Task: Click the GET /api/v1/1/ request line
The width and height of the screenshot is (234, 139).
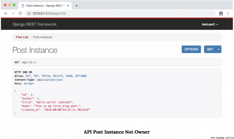Action: (x=26, y=62)
